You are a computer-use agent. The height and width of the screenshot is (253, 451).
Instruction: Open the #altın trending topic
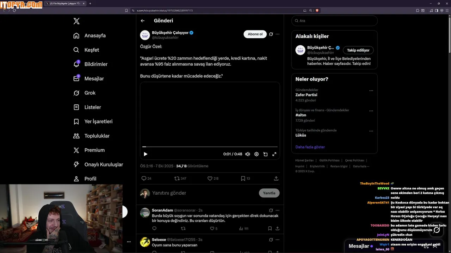(301, 115)
